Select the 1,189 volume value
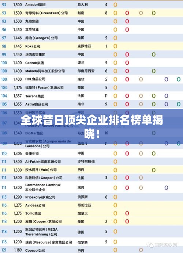This screenshot has width=183, height=253. pyautogui.click(x=18, y=250)
